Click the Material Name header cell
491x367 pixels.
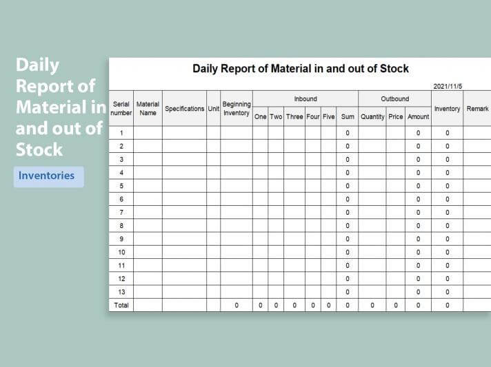pyautogui.click(x=148, y=108)
